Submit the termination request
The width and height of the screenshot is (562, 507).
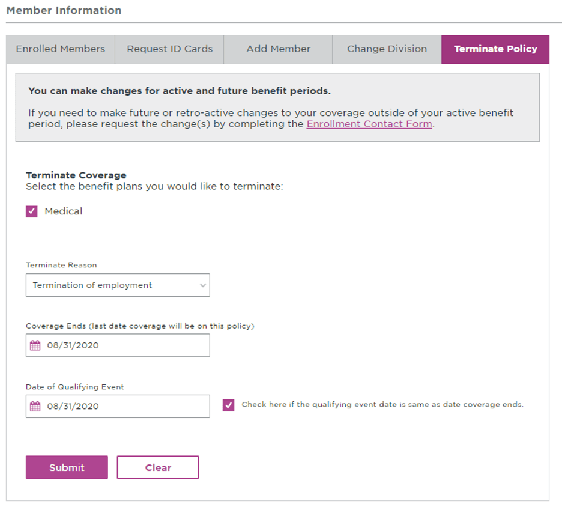[x=67, y=467]
